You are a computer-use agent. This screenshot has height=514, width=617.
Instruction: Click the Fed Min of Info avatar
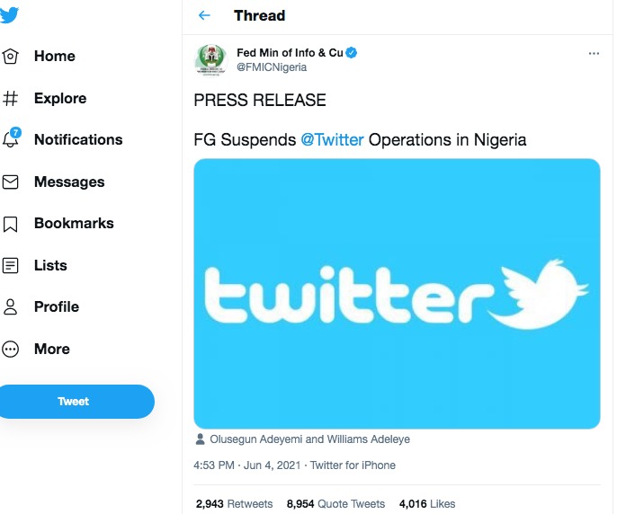pyautogui.click(x=211, y=60)
